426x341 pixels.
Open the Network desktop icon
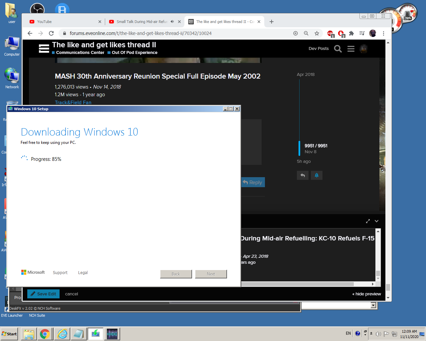tap(12, 78)
